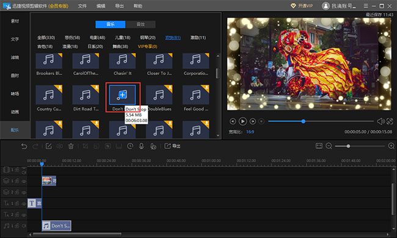Mute music track 1 speaker icon
Image resolution: width=397 pixels, height=238 pixels.
(x=24, y=226)
